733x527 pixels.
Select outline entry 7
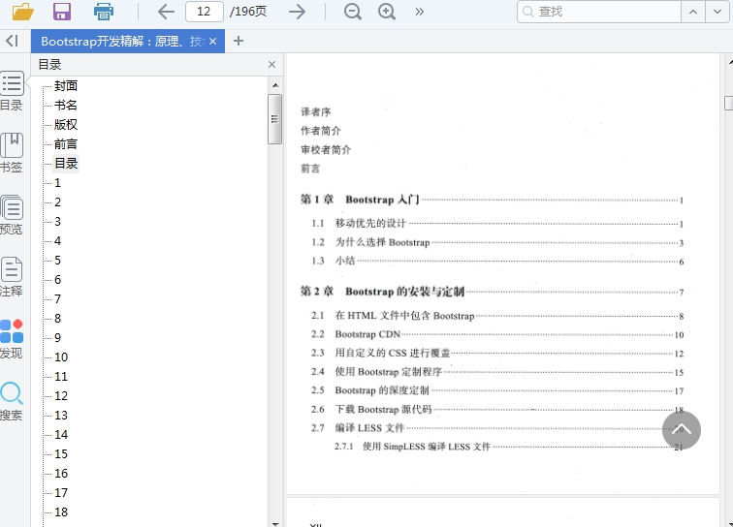57,299
